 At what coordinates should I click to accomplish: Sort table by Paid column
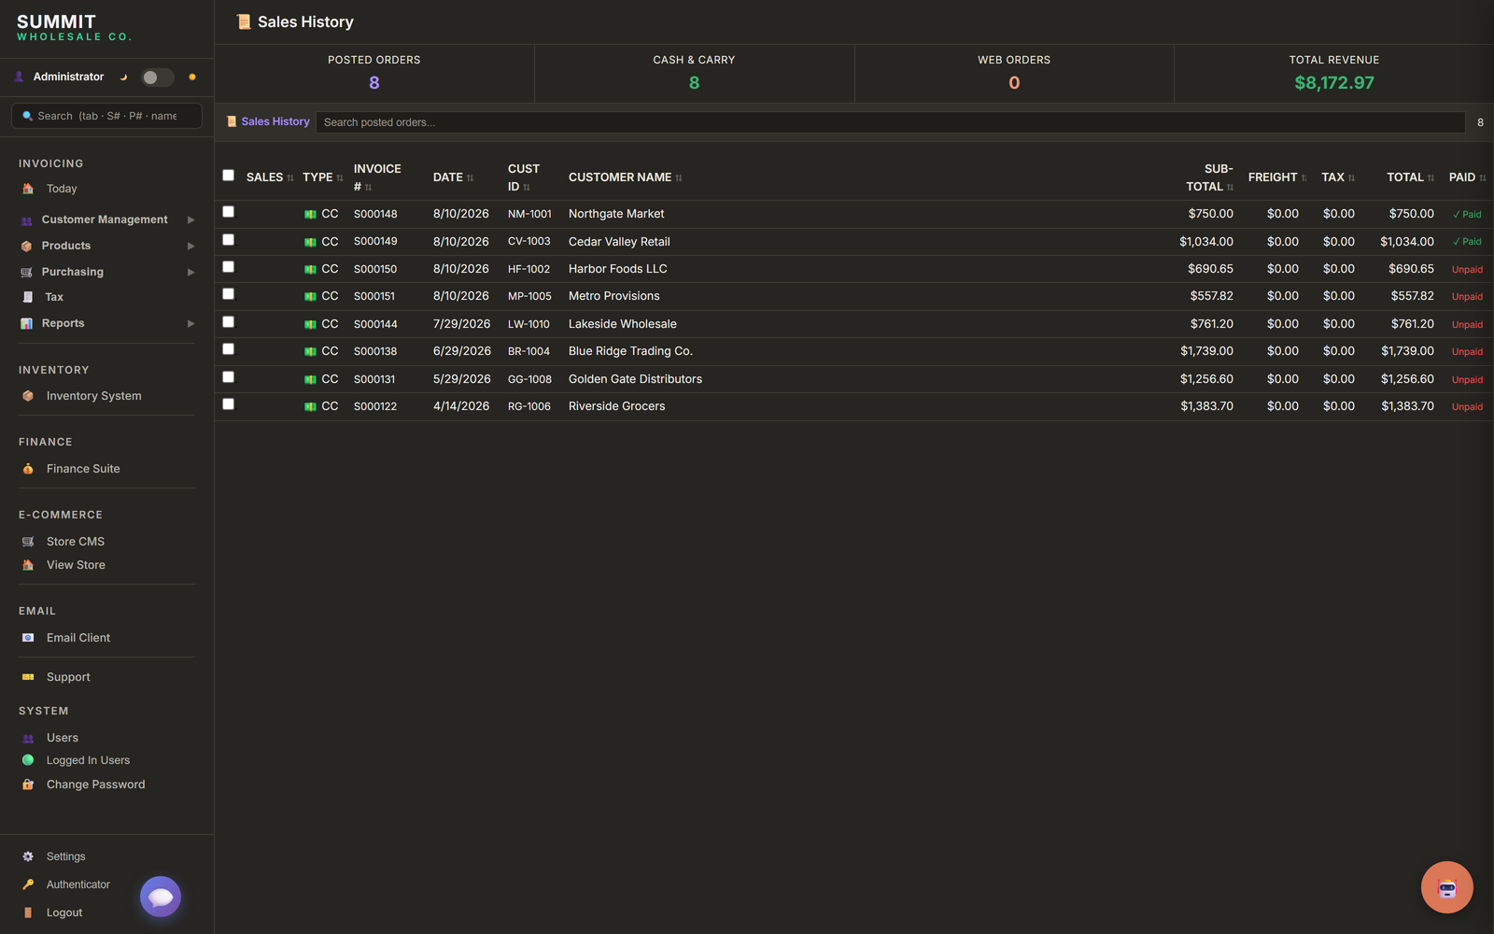[1467, 177]
